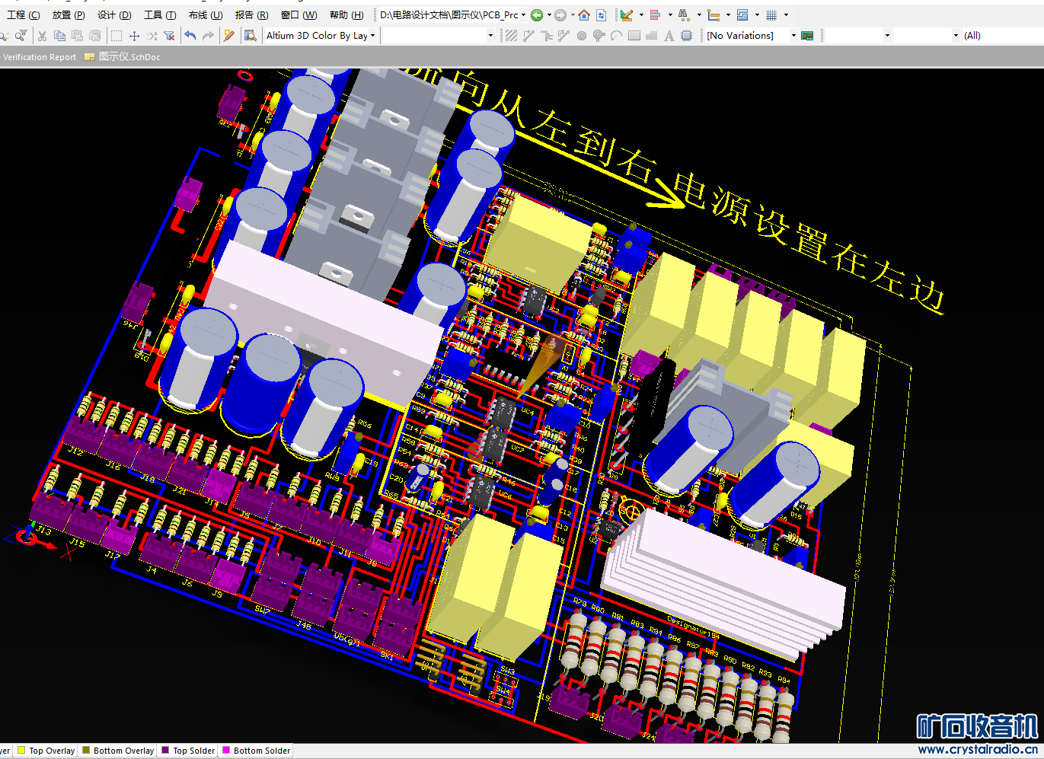Click the Align objects icon

(x=655, y=15)
